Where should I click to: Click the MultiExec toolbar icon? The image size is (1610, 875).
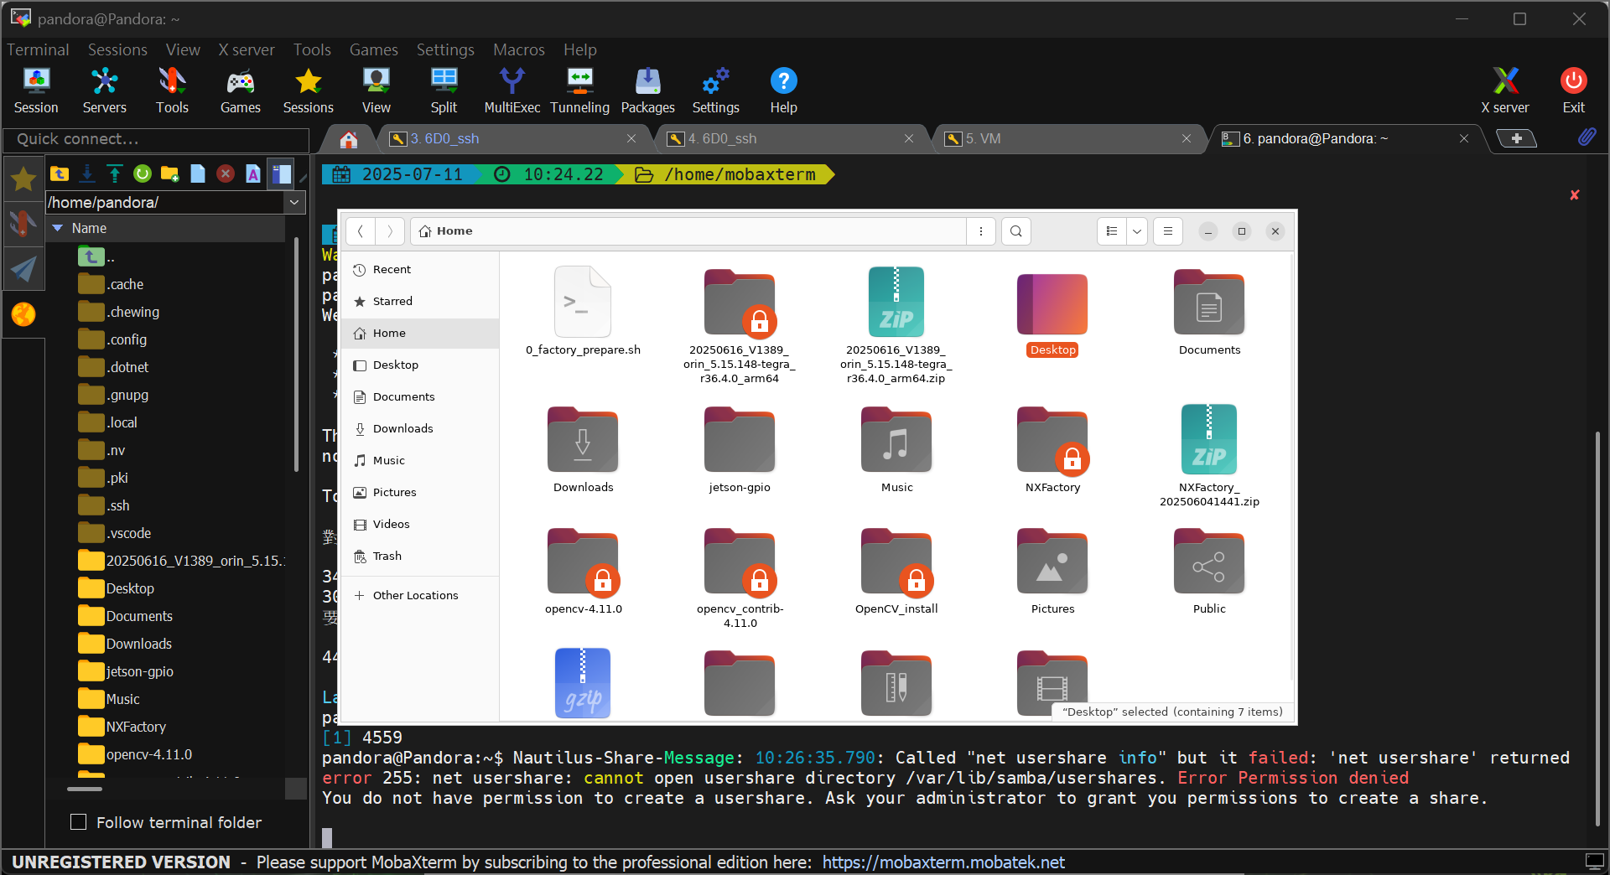tap(512, 91)
